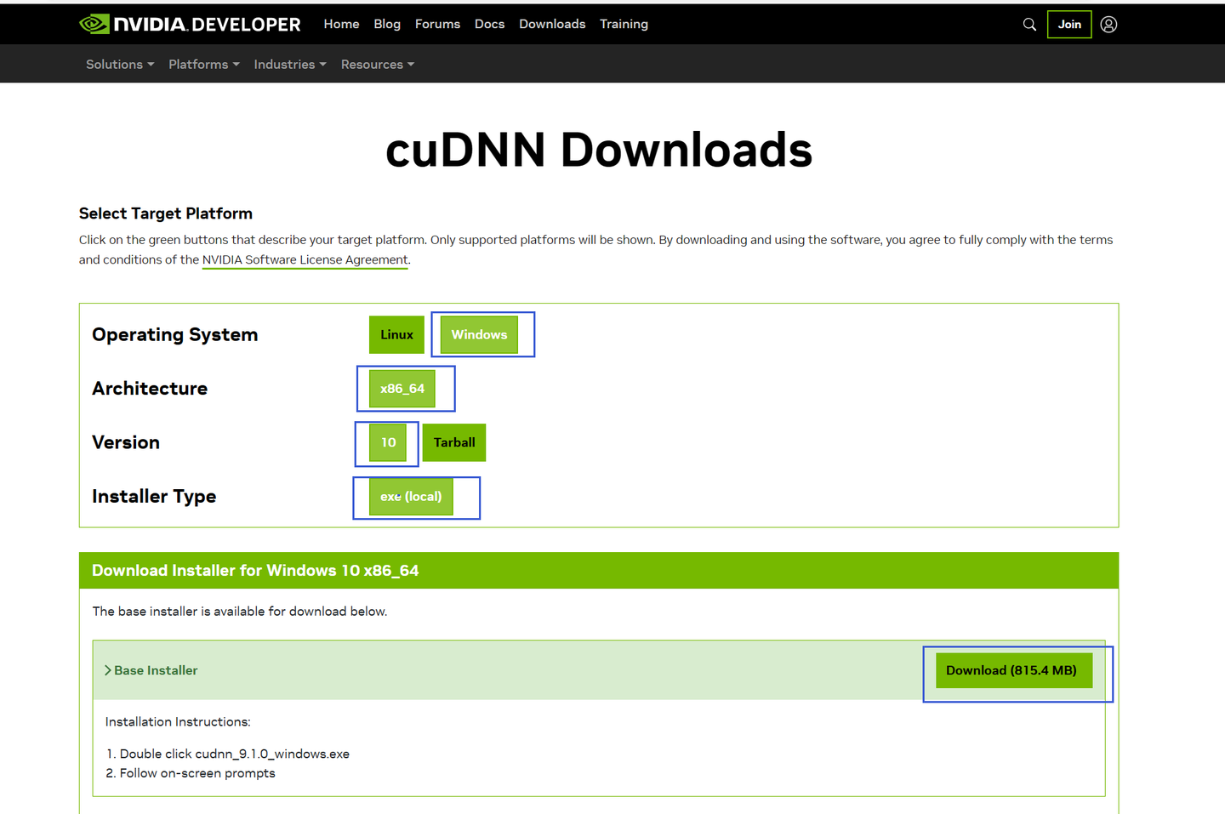Go to the Forums page
Screen dimensions: 1225x814
[437, 24]
